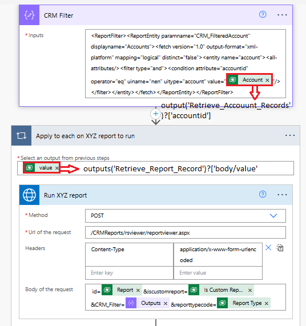306x326 pixels.
Task: Open the CRM Filter ellipsis menu
Action: 282,15
